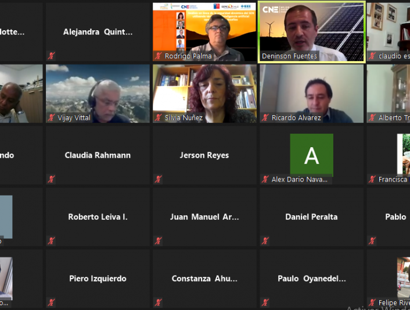This screenshot has width=410, height=310.
Task: Click the muted mic icon on Rodrigo Palma
Action: coord(158,56)
